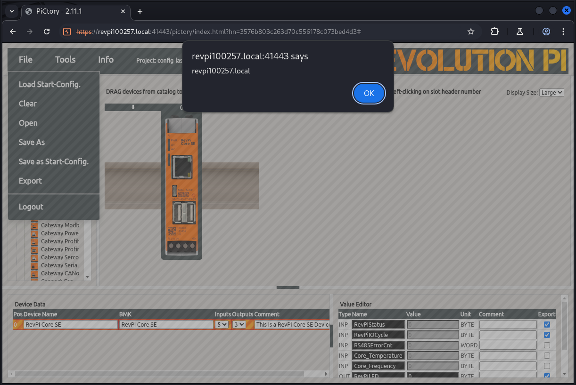
Task: Click OK in the alert dialog
Action: click(x=369, y=93)
